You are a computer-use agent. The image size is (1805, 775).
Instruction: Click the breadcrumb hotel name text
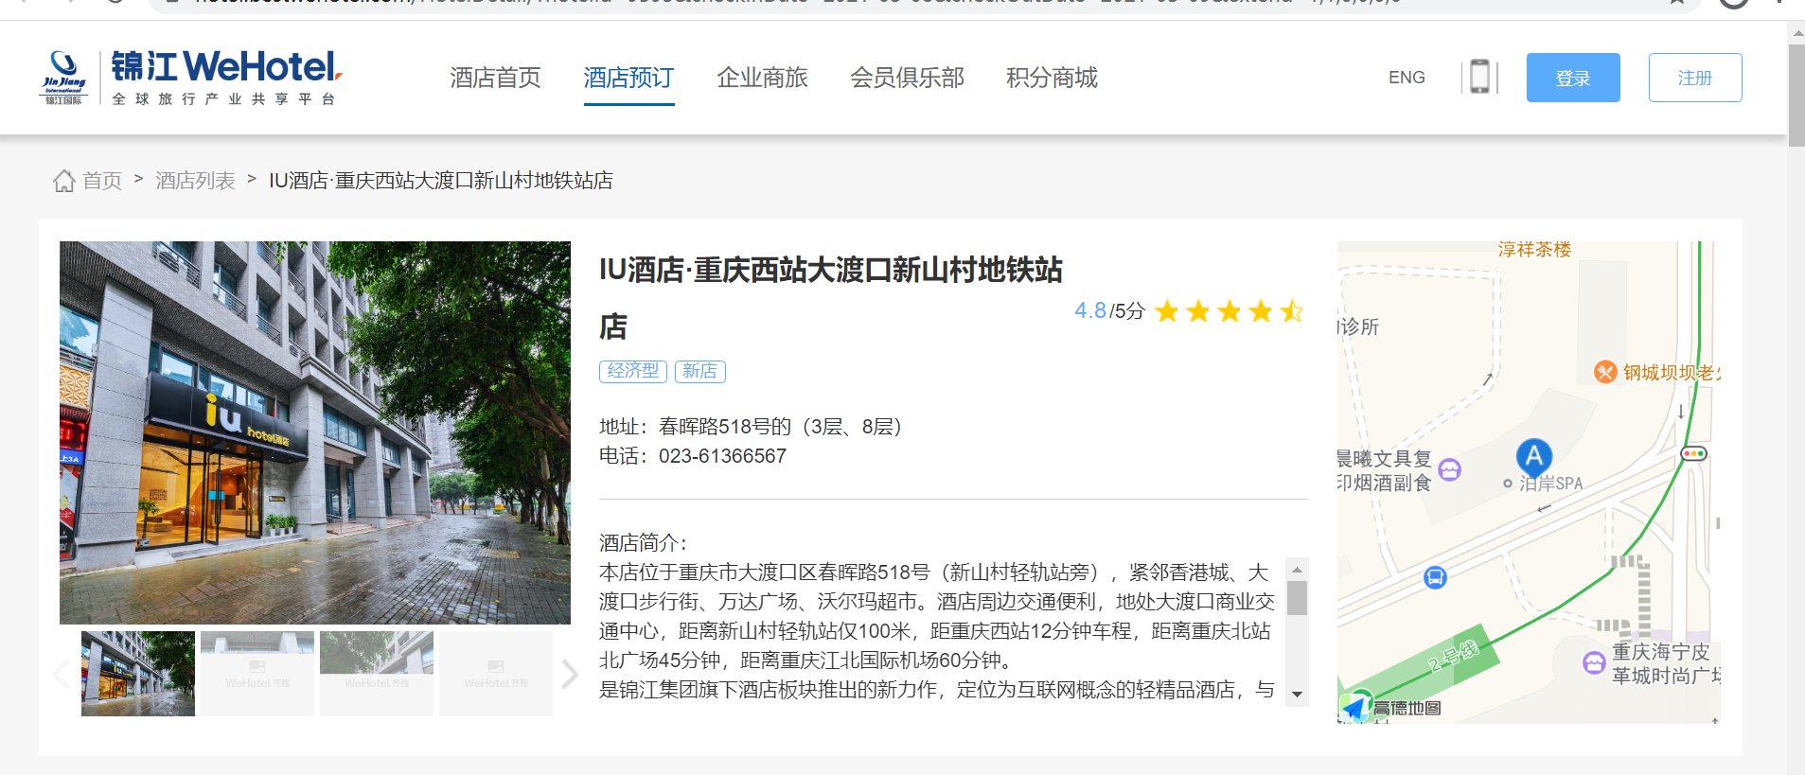tap(441, 181)
